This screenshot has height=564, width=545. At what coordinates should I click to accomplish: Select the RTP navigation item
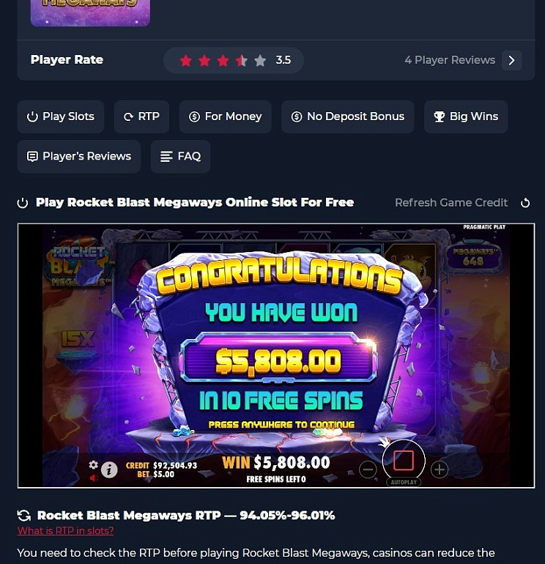coord(141,116)
